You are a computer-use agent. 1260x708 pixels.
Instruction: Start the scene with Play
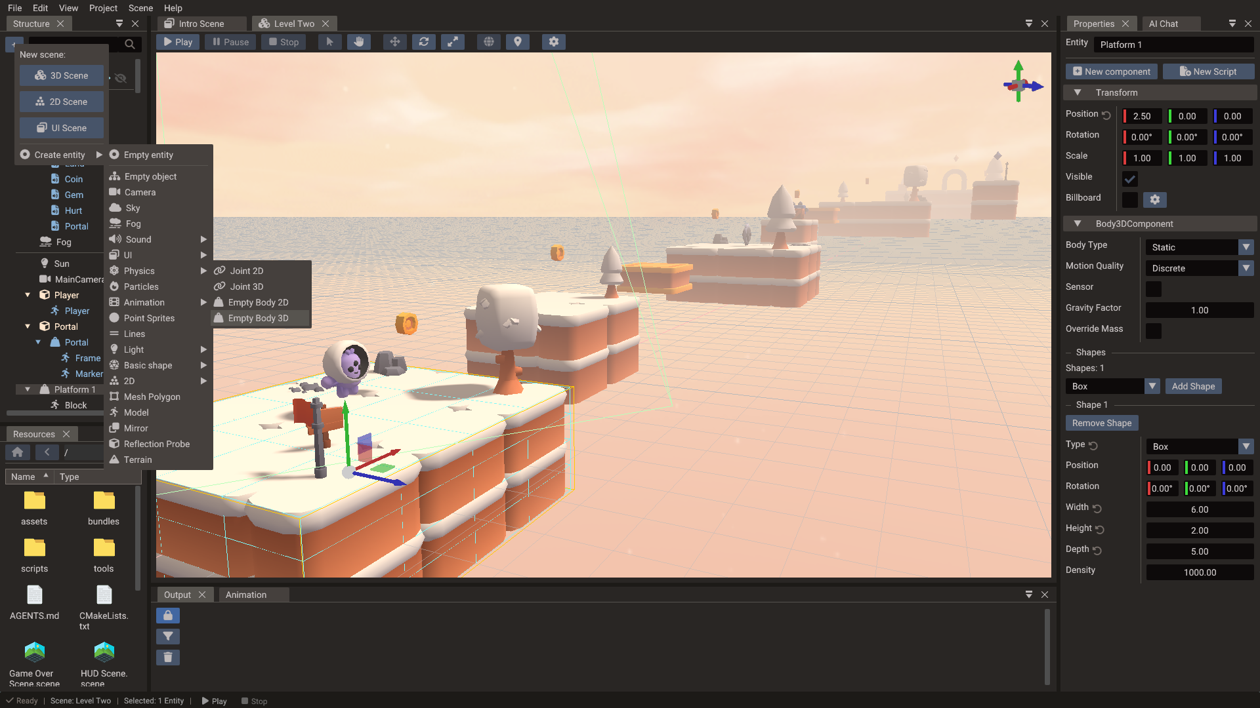click(x=178, y=42)
